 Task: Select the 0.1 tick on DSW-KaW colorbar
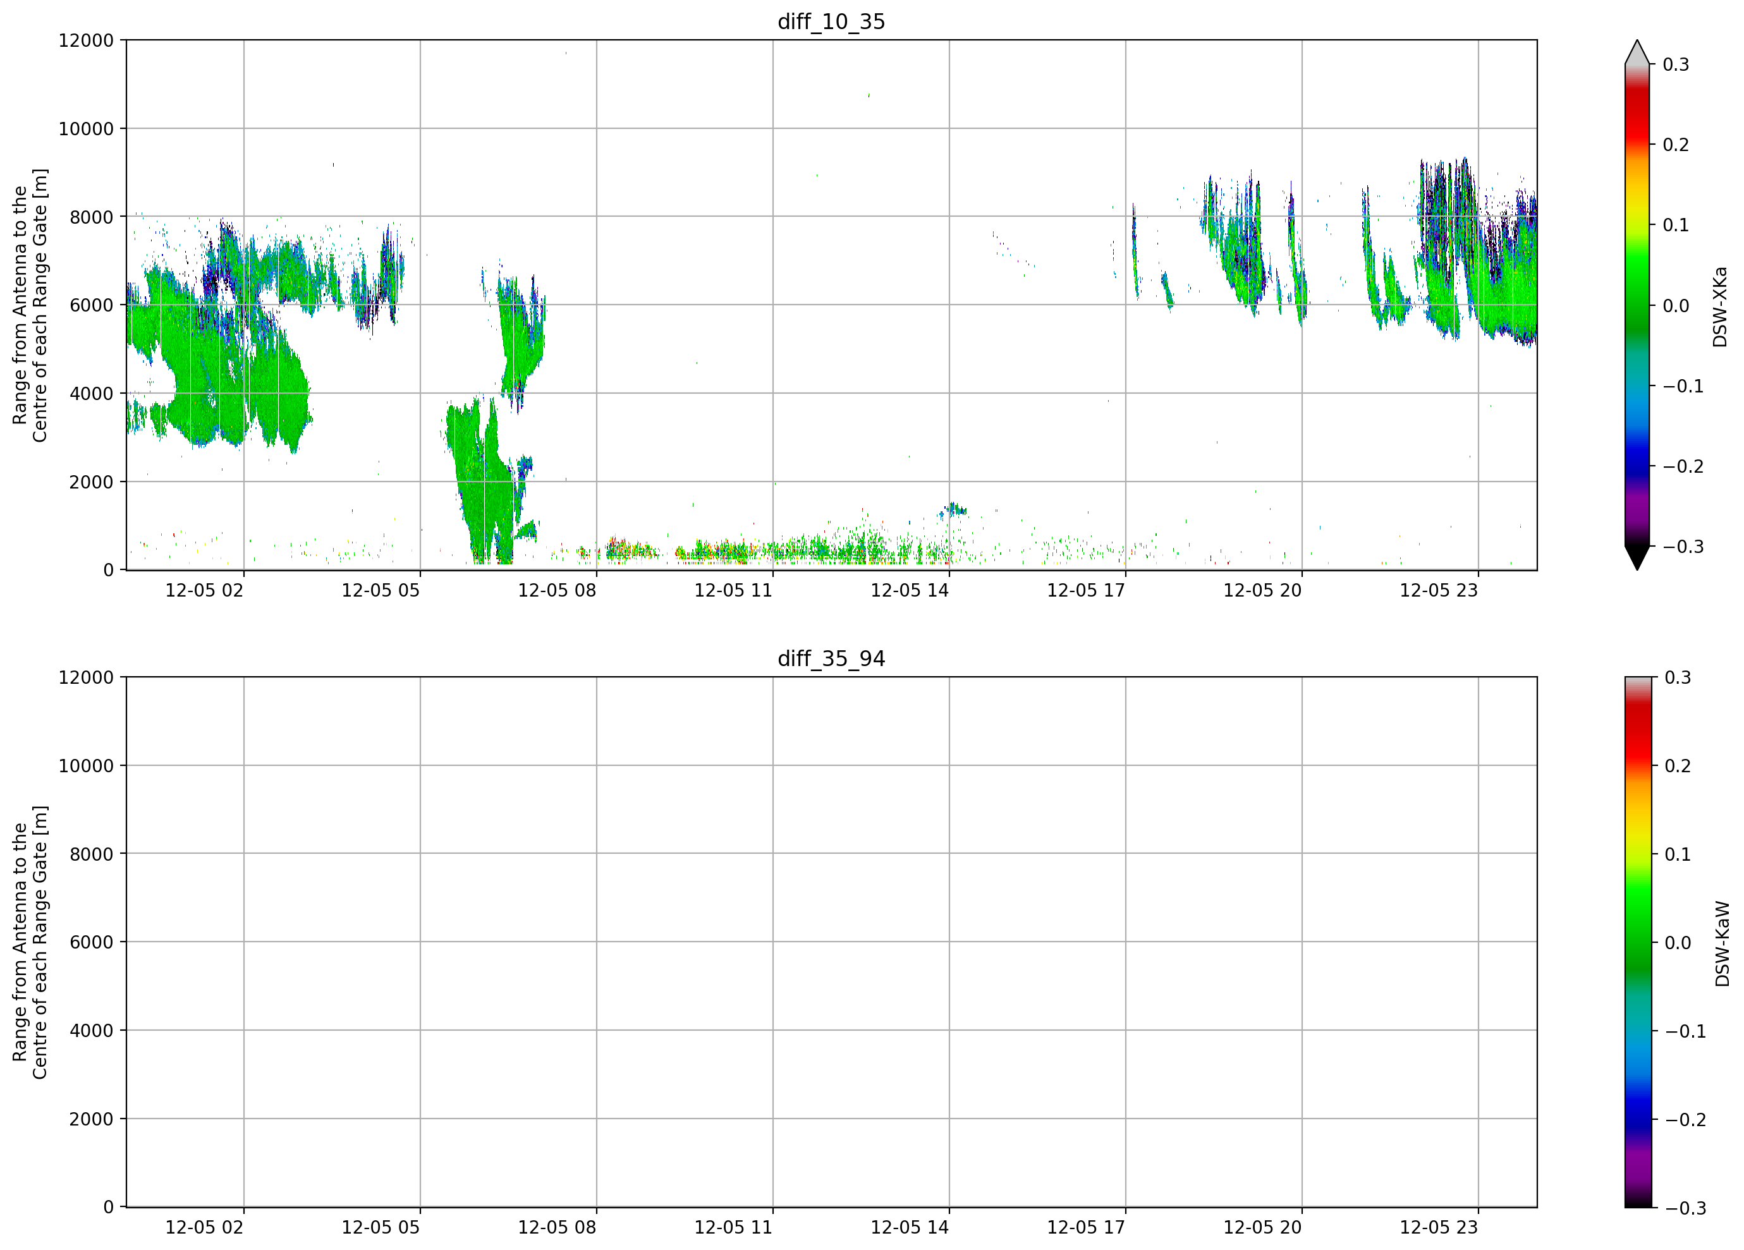1678,854
